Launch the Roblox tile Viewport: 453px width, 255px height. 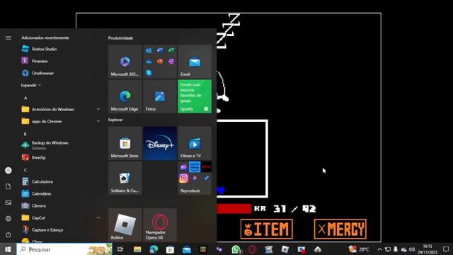pos(125,225)
